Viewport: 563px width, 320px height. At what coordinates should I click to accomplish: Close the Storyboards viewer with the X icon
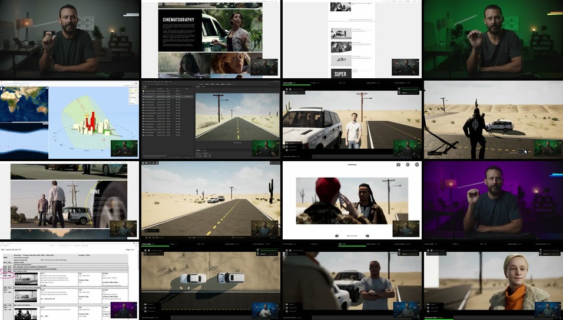point(417,165)
